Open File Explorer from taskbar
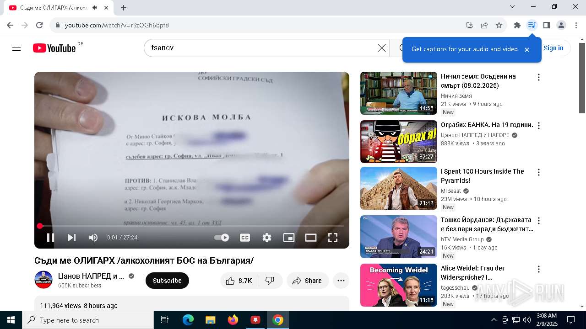The image size is (586, 329). pyautogui.click(x=210, y=320)
